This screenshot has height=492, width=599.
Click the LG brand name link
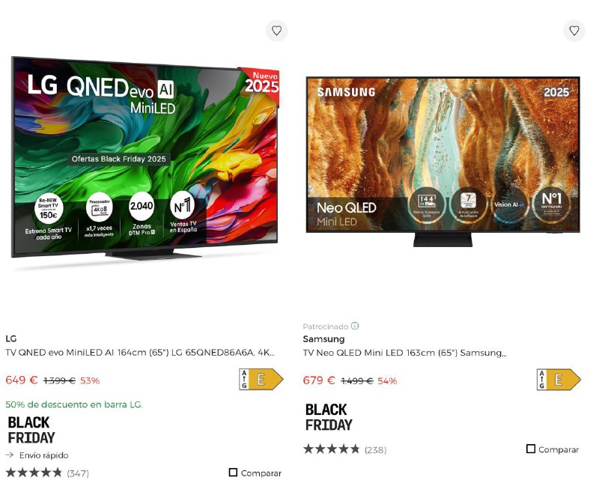(10, 338)
